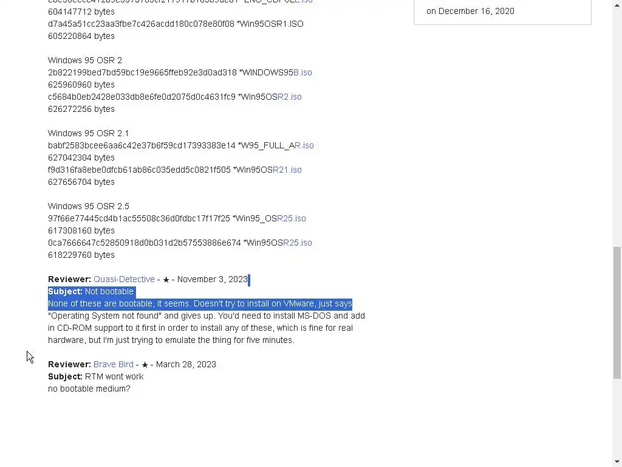The image size is (622, 467).
Task: Open the Win95OSR2.iso file link
Action: tap(290, 97)
